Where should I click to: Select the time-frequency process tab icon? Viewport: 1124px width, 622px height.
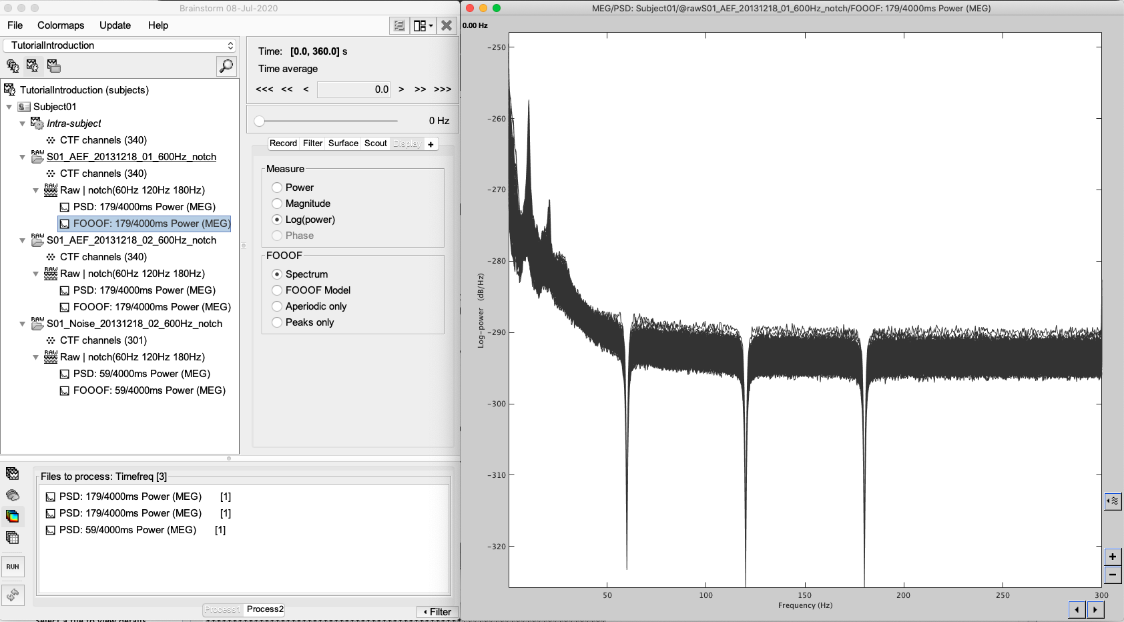pyautogui.click(x=13, y=516)
